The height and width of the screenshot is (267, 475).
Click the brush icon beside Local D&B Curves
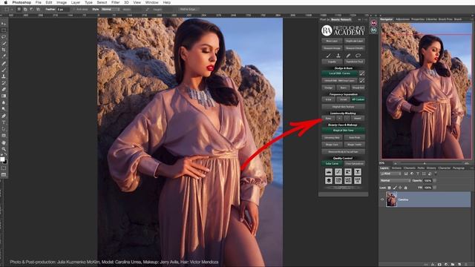click(x=361, y=73)
